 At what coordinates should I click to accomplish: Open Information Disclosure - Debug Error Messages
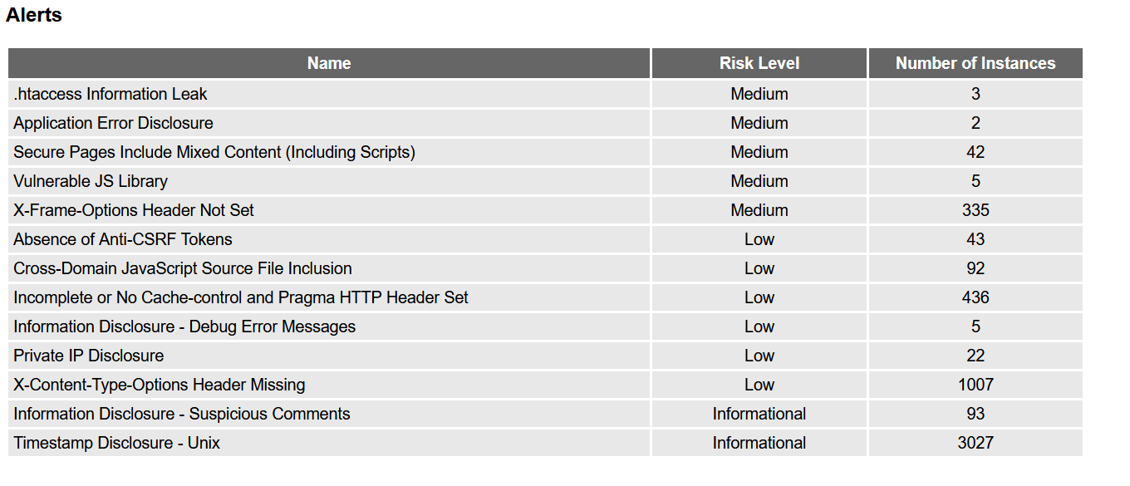[x=184, y=326]
